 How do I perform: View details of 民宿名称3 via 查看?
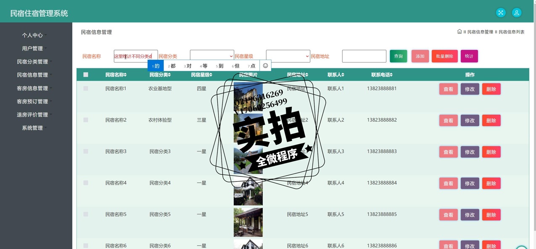pyautogui.click(x=449, y=152)
